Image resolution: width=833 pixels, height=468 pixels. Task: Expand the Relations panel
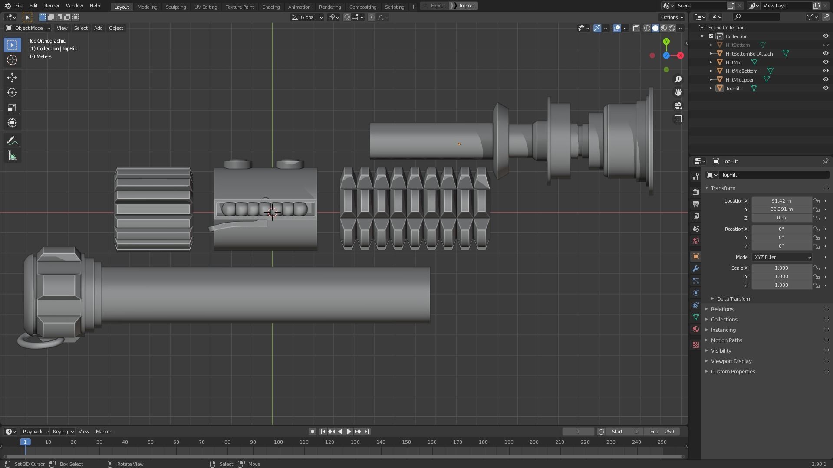pyautogui.click(x=722, y=309)
